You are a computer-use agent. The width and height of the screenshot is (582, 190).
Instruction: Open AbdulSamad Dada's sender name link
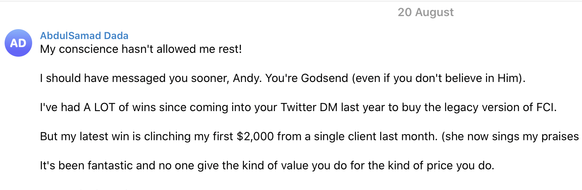pos(84,36)
